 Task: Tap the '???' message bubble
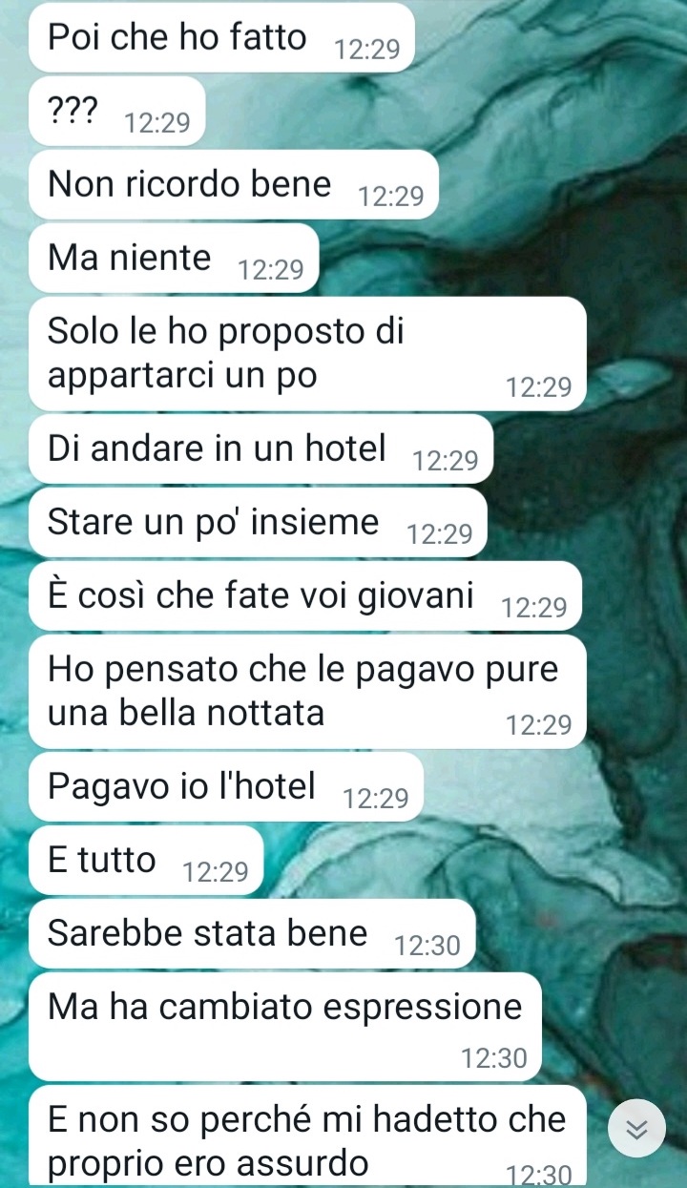tap(117, 113)
